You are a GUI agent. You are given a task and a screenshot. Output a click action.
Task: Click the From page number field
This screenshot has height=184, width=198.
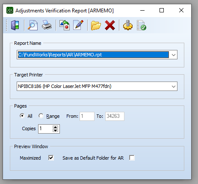pyautogui.click(x=87, y=116)
